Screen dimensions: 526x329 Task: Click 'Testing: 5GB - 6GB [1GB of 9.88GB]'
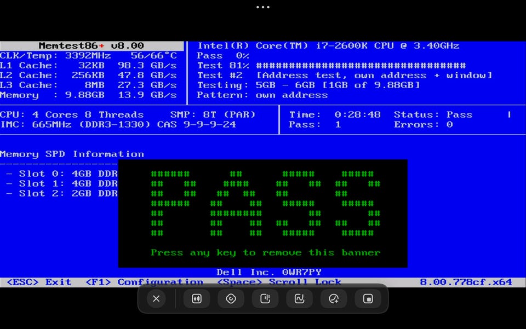[x=308, y=85]
